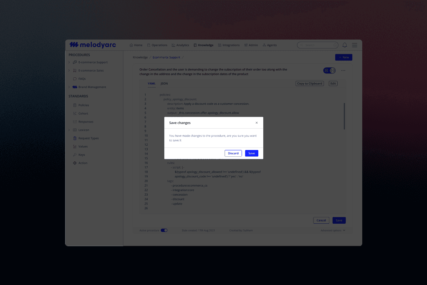Click the Policies icon under Standards

tap(75, 105)
